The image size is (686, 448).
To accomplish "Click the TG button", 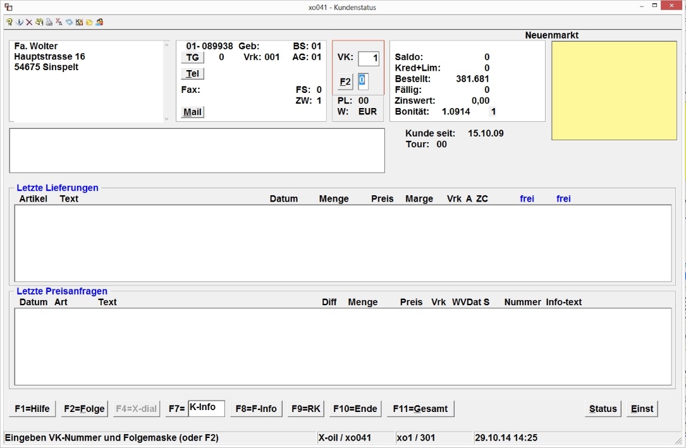I will point(192,58).
